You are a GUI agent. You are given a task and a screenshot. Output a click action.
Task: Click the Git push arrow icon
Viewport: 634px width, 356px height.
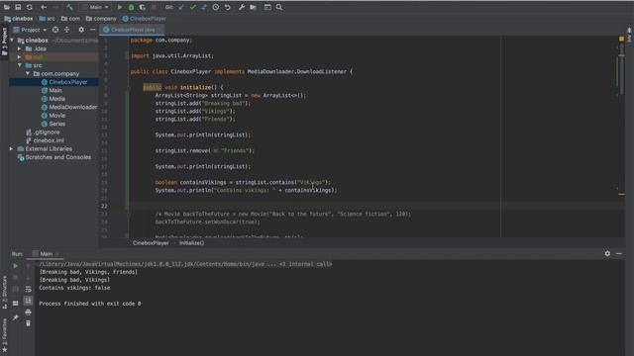click(x=204, y=7)
